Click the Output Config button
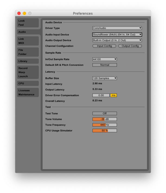Viewport: 166px width, 193px height. click(130, 46)
